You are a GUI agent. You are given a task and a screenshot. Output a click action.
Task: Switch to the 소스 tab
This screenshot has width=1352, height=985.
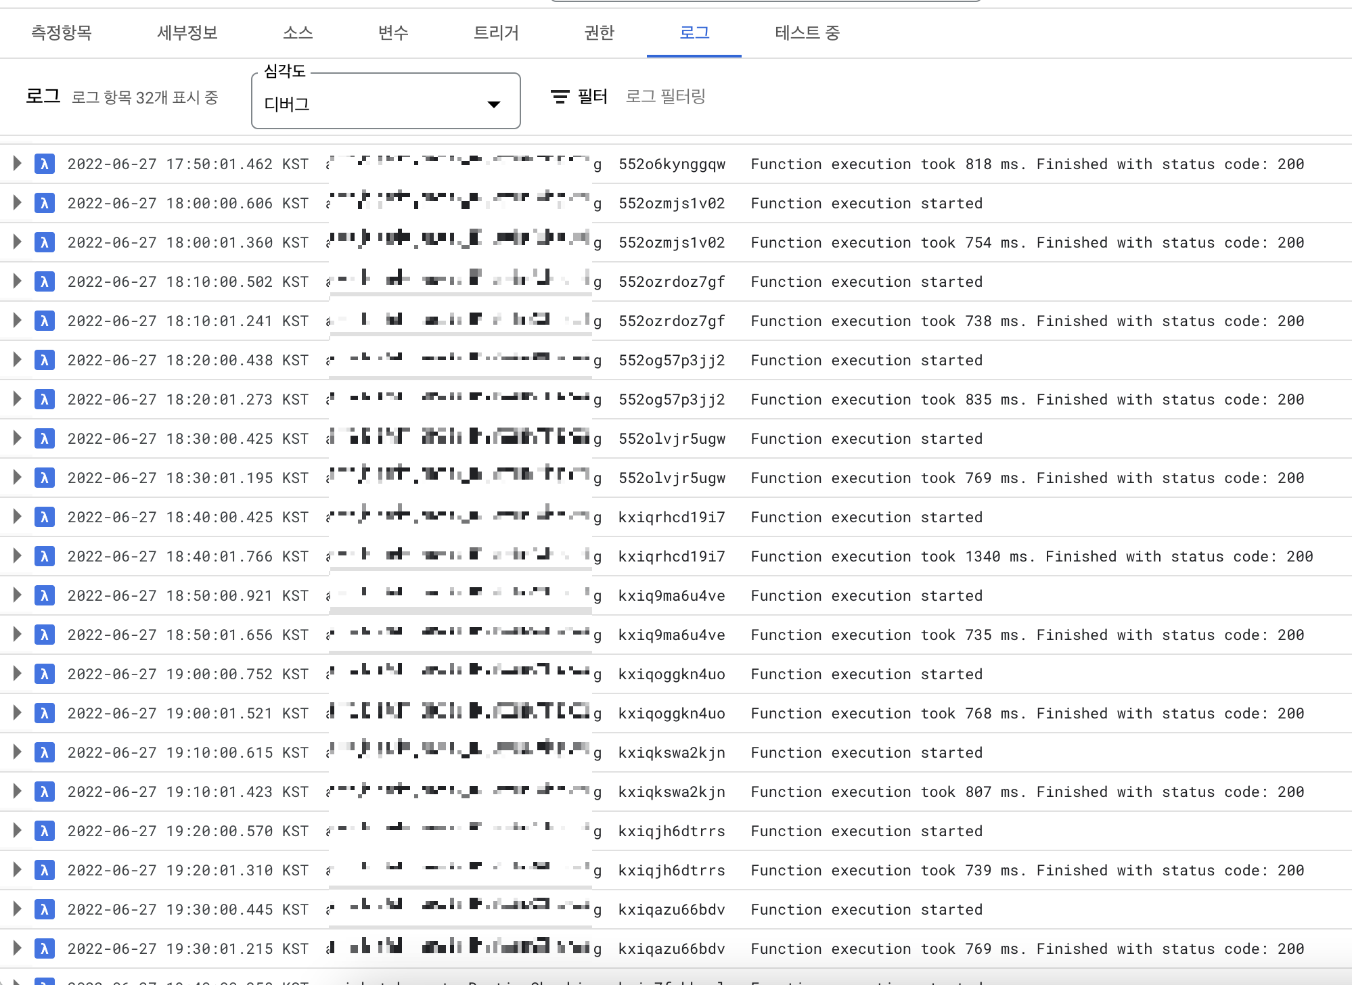pos(298,32)
